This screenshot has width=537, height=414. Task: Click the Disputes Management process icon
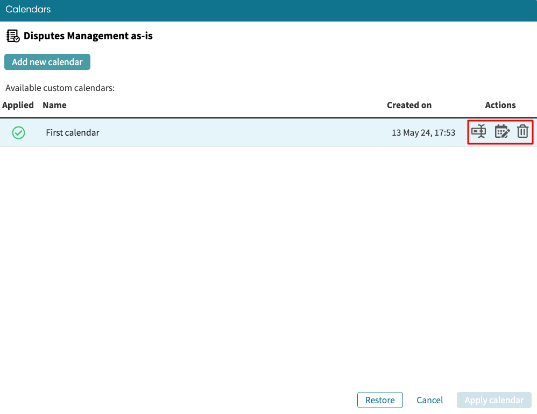coord(13,36)
